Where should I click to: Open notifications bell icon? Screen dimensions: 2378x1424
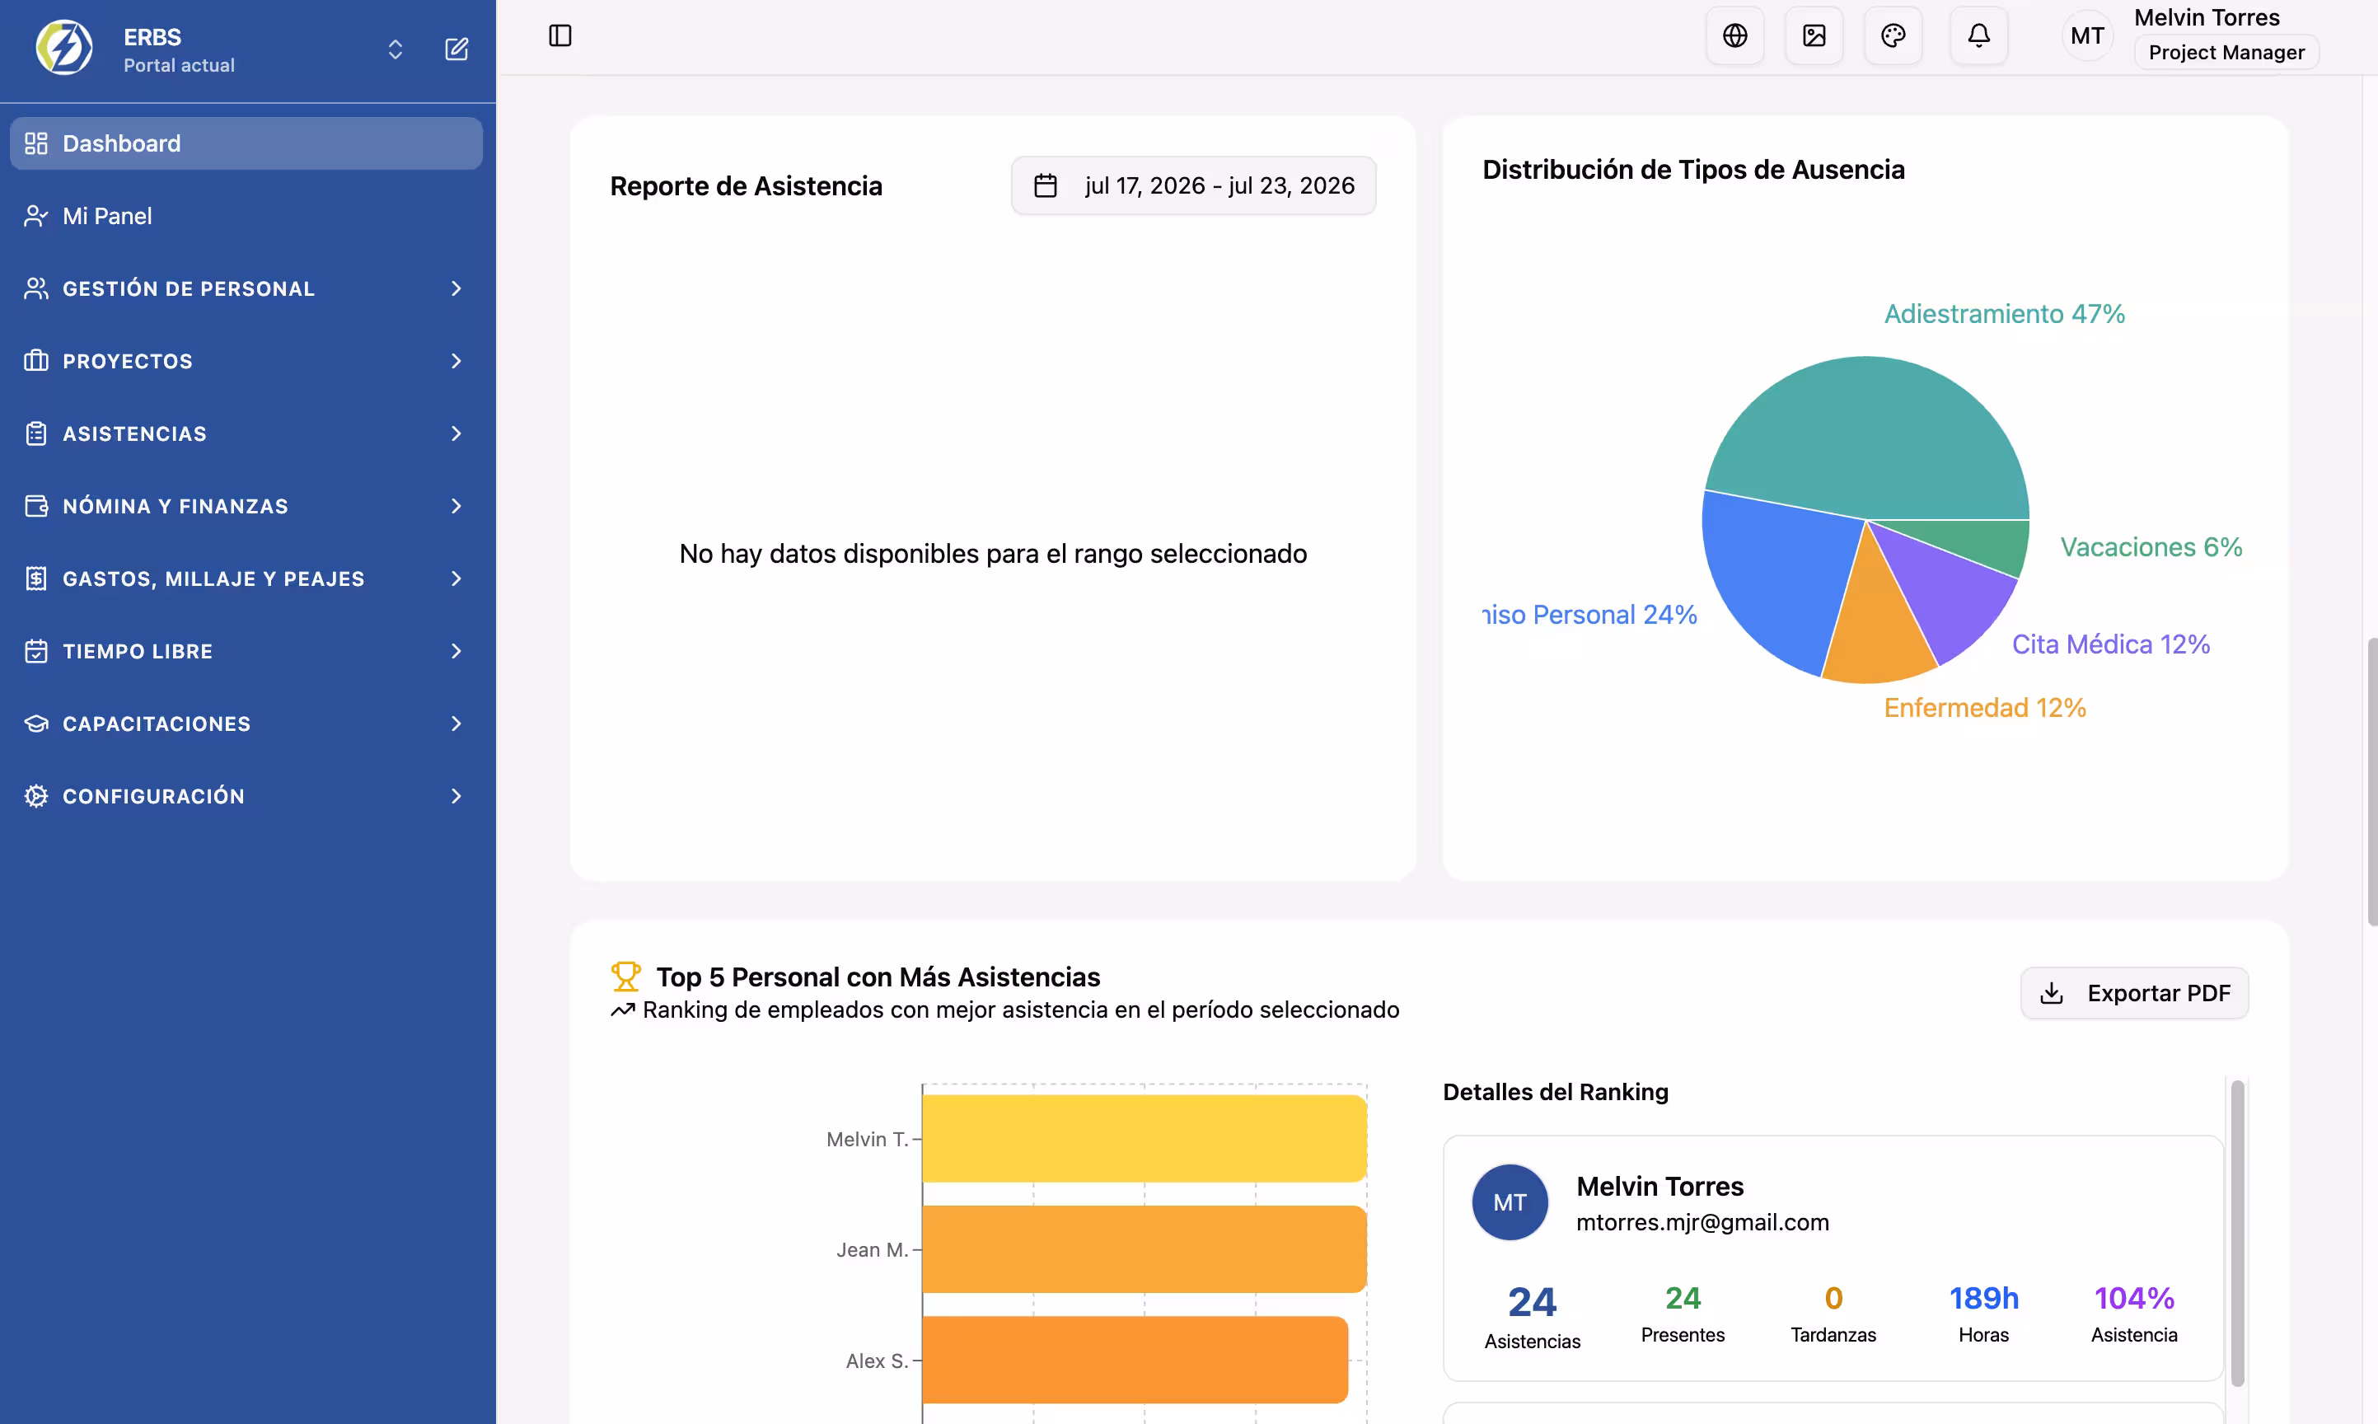[x=1979, y=35]
